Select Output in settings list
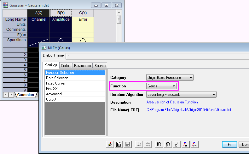Image resolution: width=249 pixels, height=154 pixels. [75, 99]
